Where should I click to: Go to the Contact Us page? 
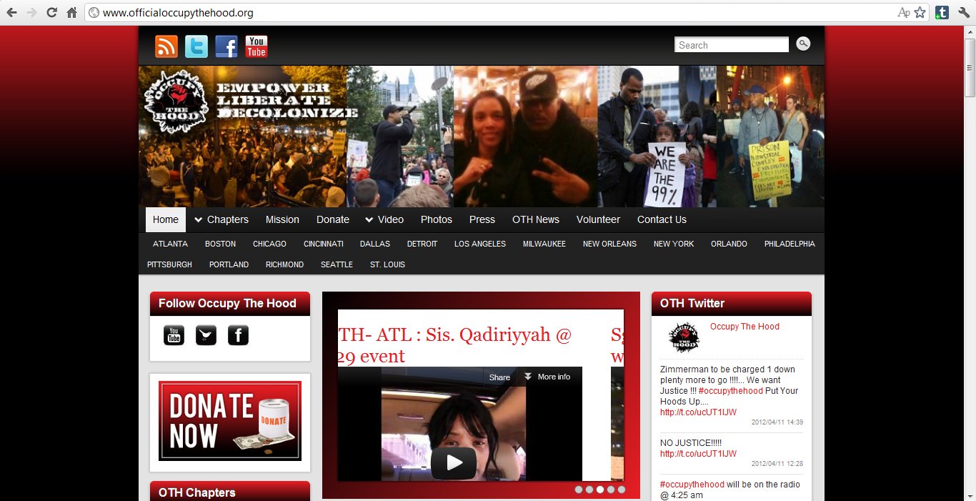click(662, 219)
